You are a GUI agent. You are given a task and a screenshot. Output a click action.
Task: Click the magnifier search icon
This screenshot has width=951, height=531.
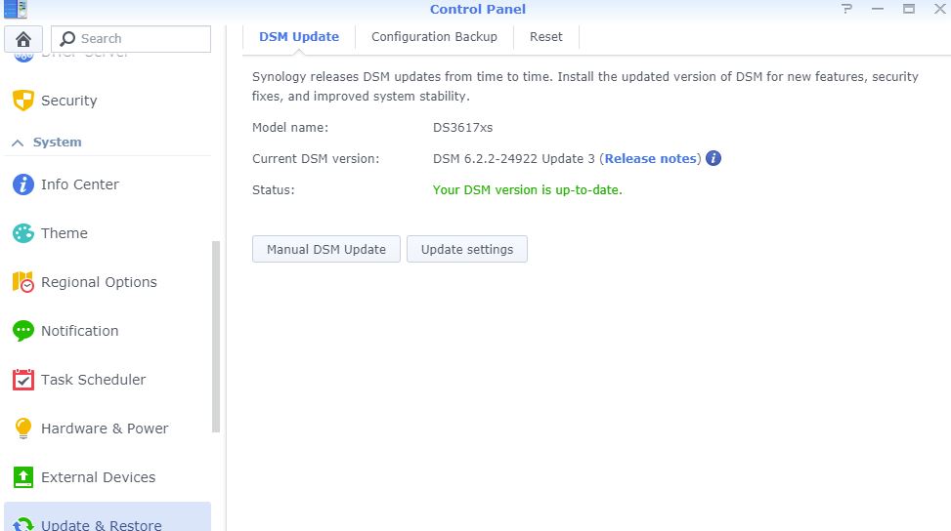(x=67, y=39)
